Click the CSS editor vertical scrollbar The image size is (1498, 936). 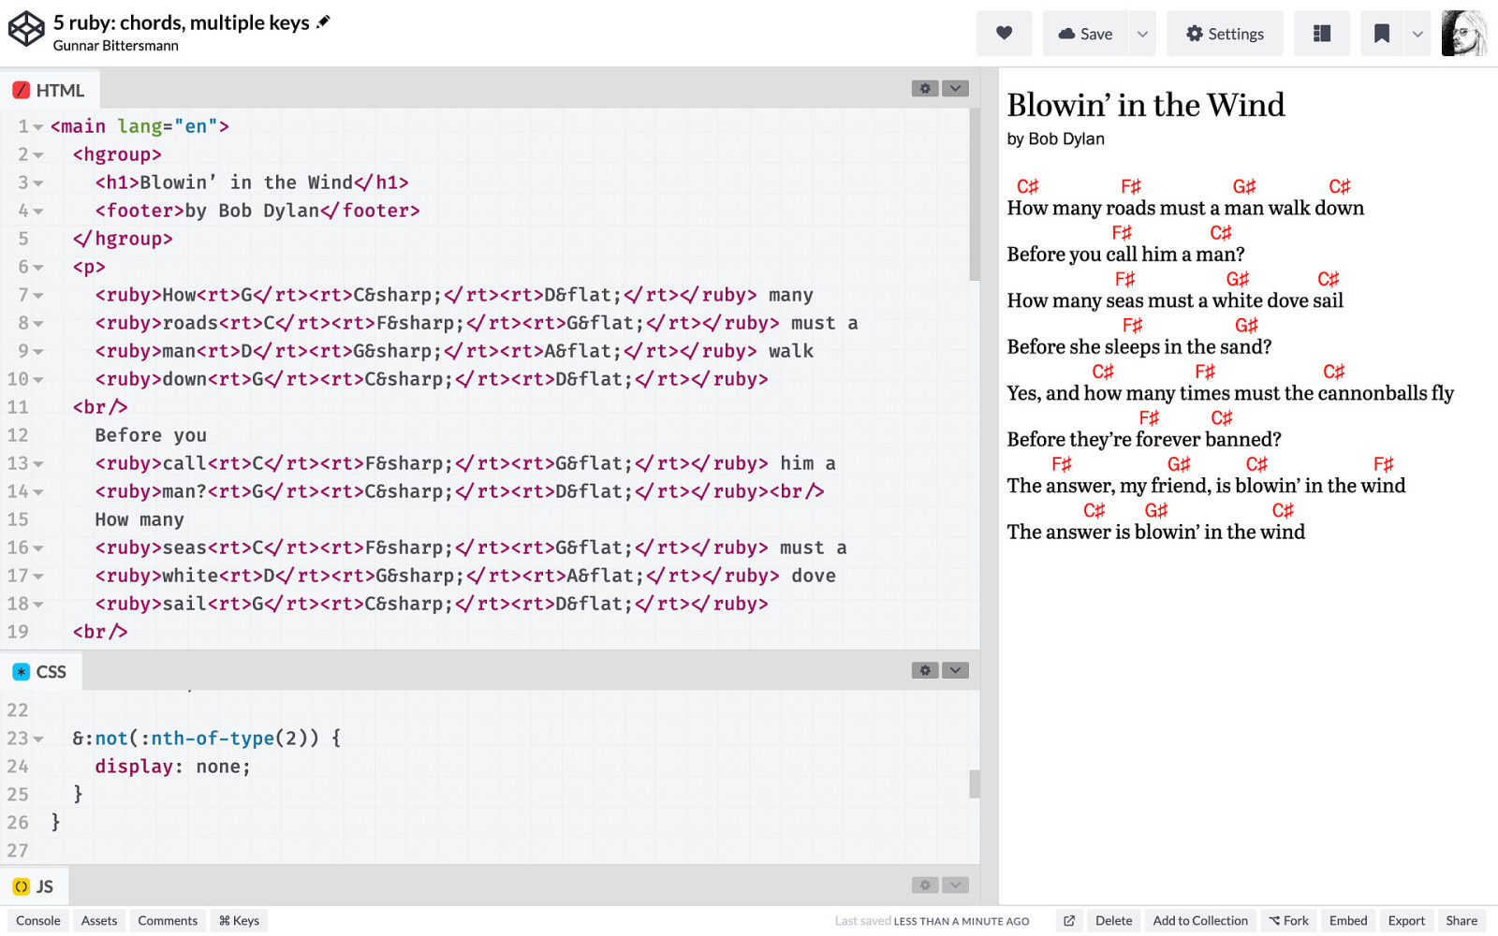pos(975,783)
